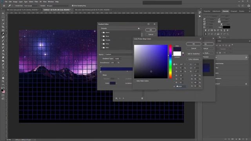Switch to the Properties panel tab
This screenshot has width=251, height=141.
(x=207, y=11)
